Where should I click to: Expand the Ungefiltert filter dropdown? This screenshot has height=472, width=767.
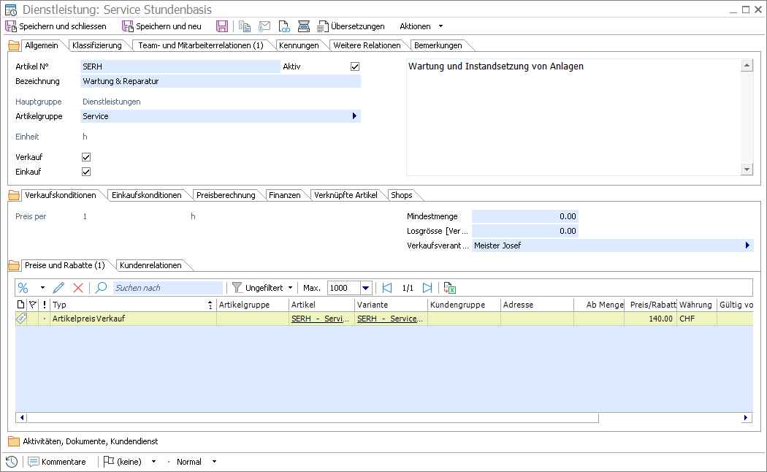290,288
